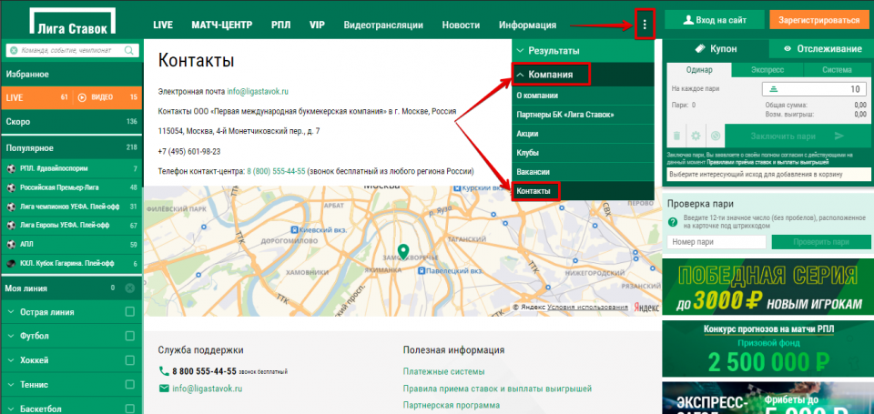Enable the Хоккей checkbox

129,360
